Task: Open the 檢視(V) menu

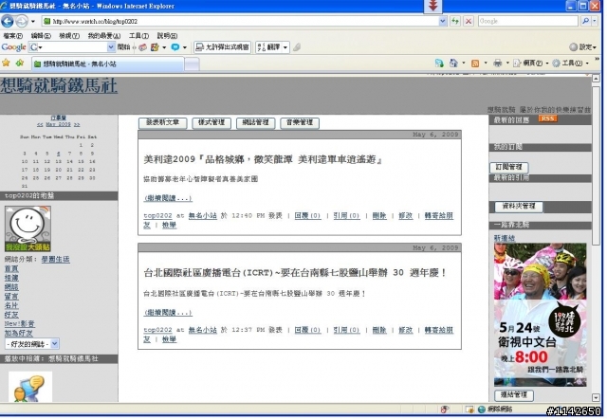Action: click(x=69, y=36)
